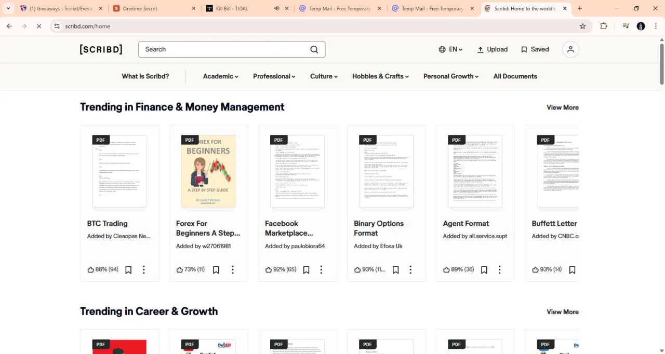Bookmark Facebook Marketplace document
665x354 pixels.
307,270
